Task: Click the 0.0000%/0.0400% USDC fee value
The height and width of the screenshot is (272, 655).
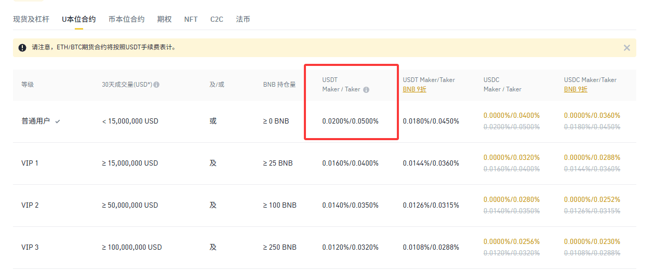Action: click(512, 115)
